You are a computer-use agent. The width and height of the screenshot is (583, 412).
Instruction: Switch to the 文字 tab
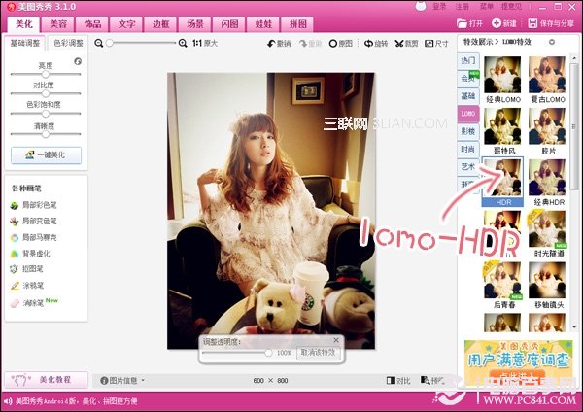coord(126,24)
